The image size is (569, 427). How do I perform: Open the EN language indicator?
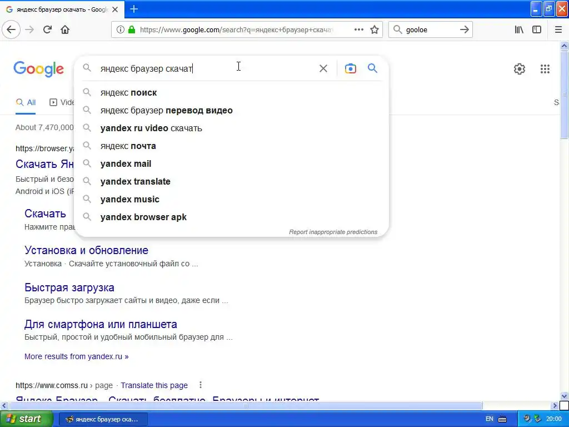[489, 419]
